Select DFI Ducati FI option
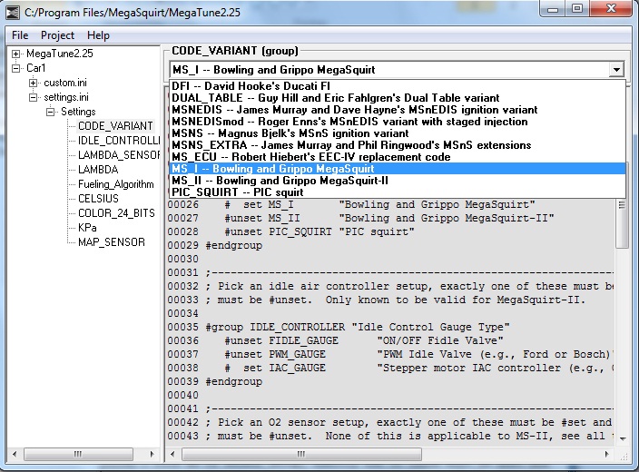This screenshot has height=472, width=639. coord(245,86)
